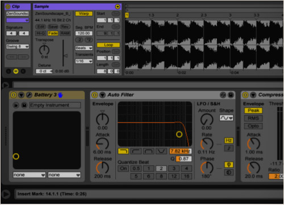Show the envelopes box yellow circle button

pyautogui.click(x=16, y=71)
